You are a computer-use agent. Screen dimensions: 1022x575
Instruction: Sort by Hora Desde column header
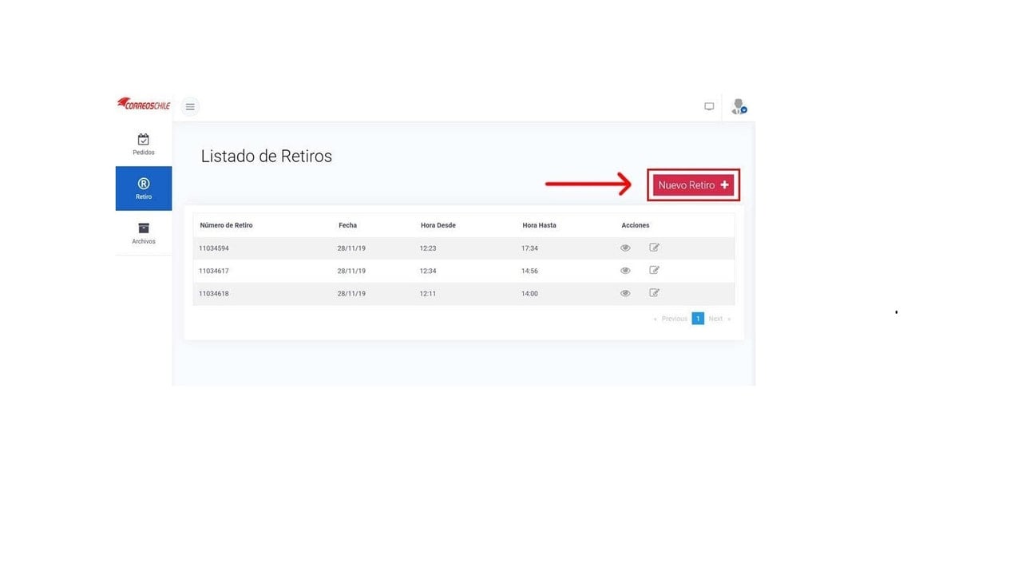coord(438,225)
